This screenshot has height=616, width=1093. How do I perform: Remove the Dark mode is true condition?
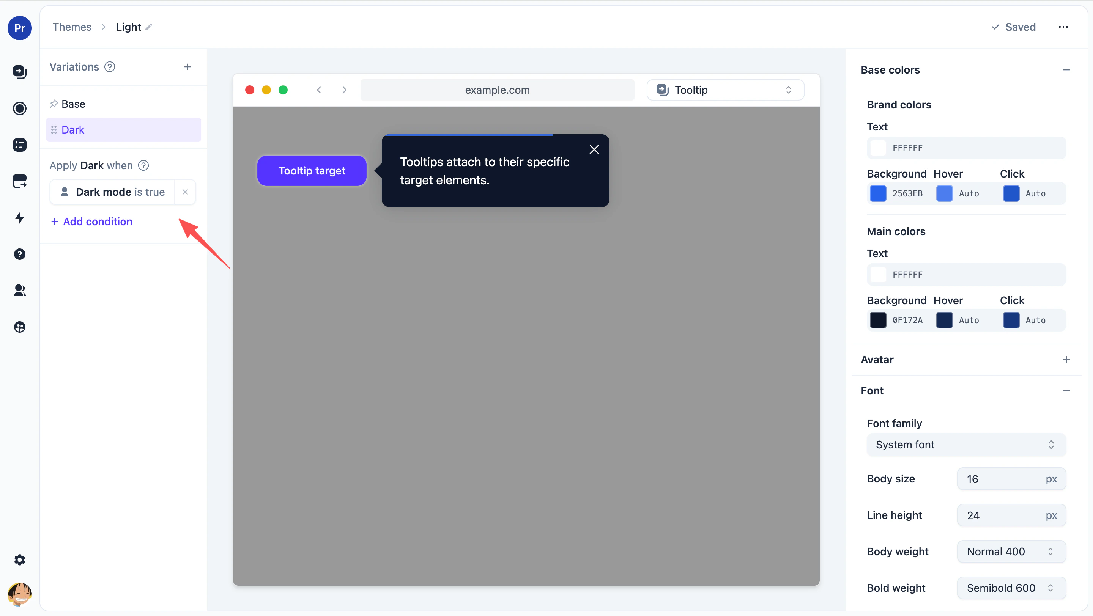click(x=185, y=192)
